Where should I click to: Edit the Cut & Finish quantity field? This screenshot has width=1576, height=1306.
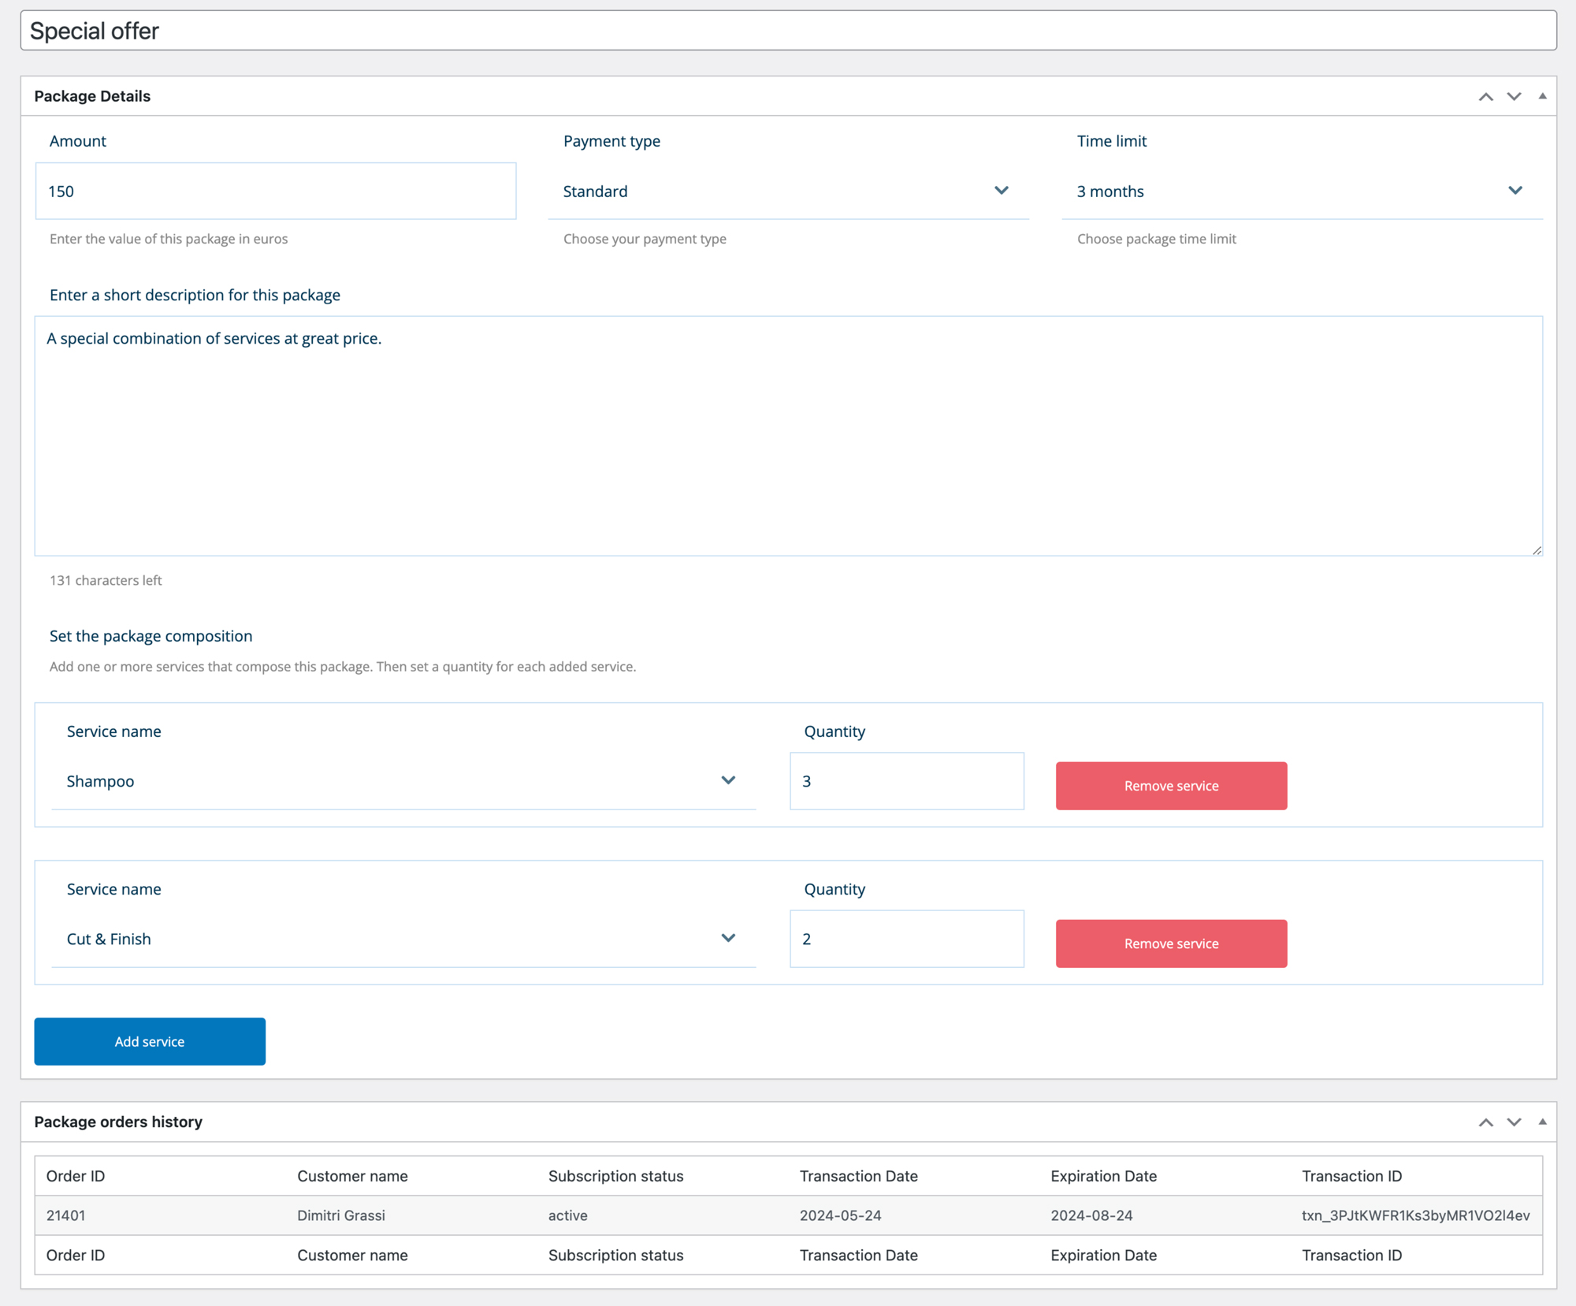(906, 939)
